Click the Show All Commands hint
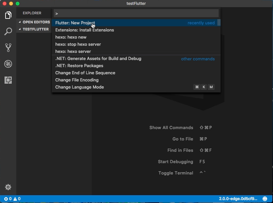 pos(171,127)
